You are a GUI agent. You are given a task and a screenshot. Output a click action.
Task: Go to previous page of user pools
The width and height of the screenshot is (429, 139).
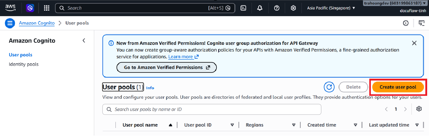(386, 109)
